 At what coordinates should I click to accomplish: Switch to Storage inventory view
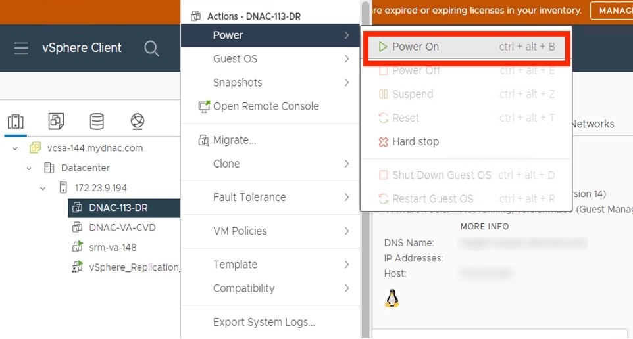coord(97,122)
